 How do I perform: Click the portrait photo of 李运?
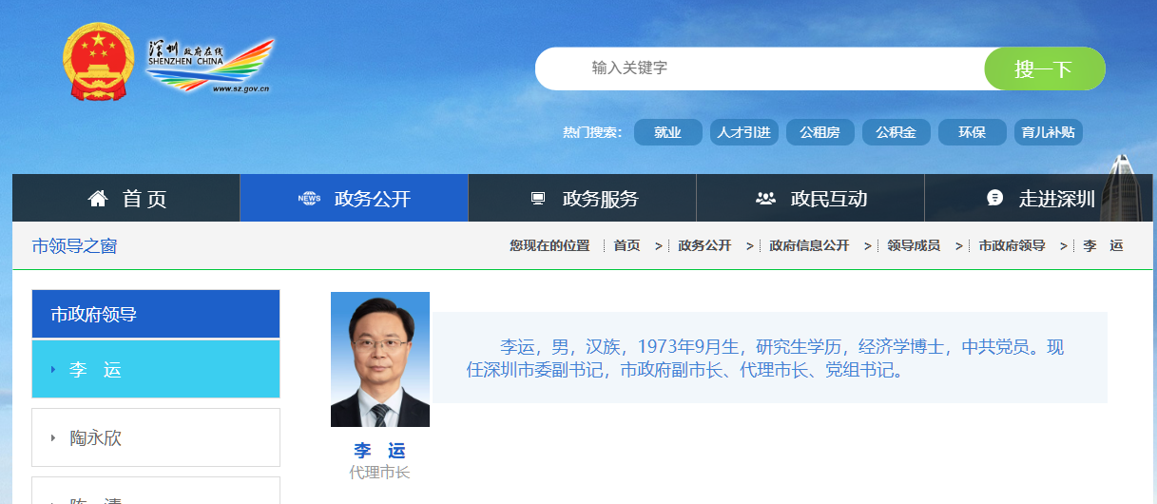(x=380, y=359)
